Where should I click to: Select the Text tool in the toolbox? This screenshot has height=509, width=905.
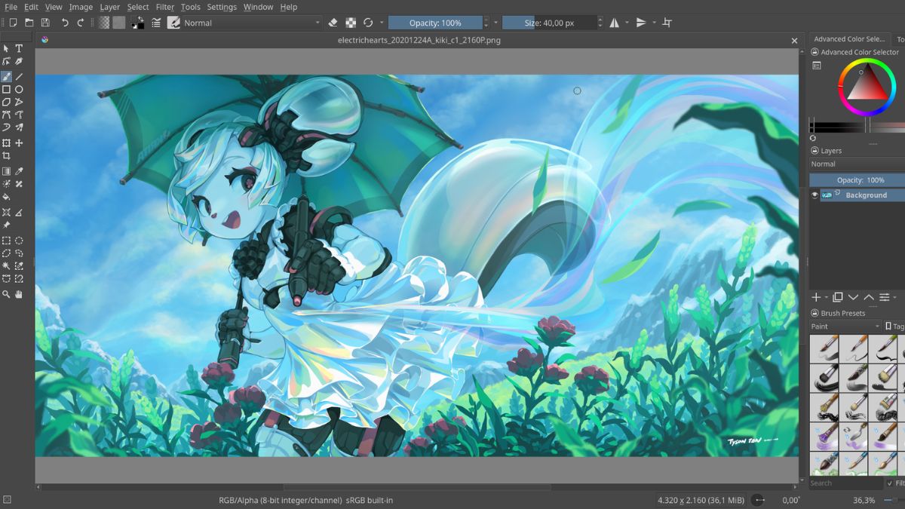click(20, 48)
